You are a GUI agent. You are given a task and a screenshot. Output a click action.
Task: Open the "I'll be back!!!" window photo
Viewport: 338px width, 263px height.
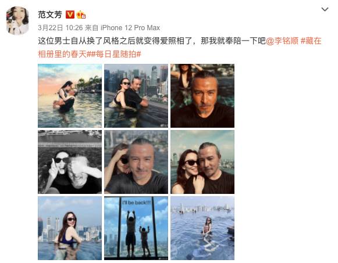pos(136,228)
